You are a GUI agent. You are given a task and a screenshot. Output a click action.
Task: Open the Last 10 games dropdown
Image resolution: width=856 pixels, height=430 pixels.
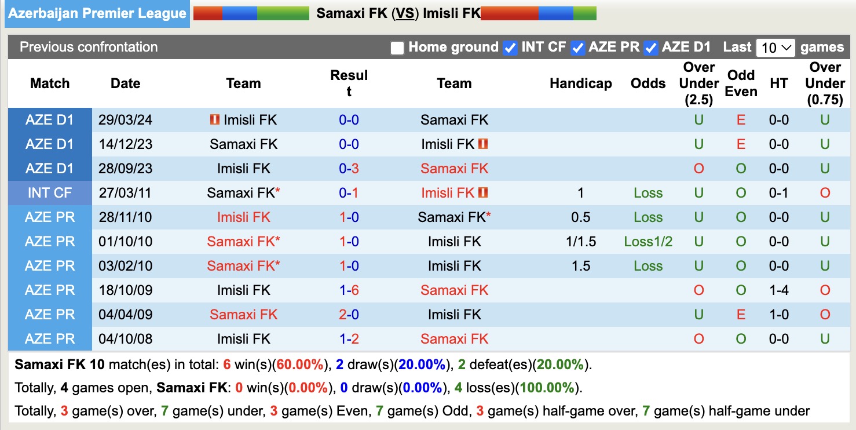click(775, 48)
